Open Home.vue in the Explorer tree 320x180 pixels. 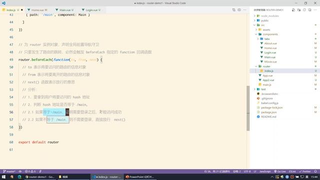270,48
